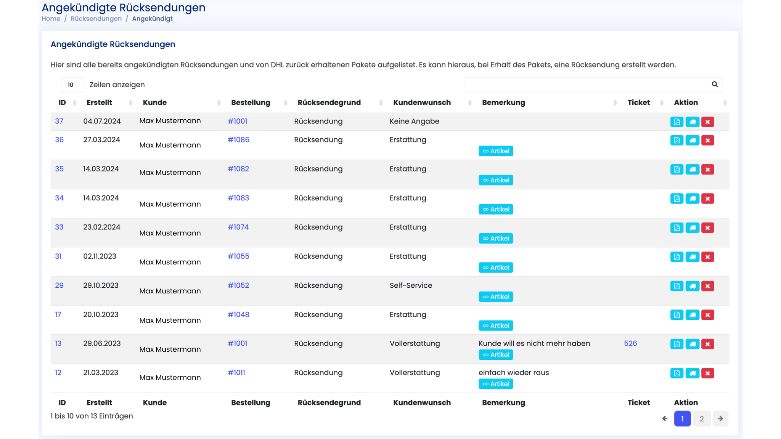Open PDF icon for return ID 33
781x439 pixels.
point(677,228)
